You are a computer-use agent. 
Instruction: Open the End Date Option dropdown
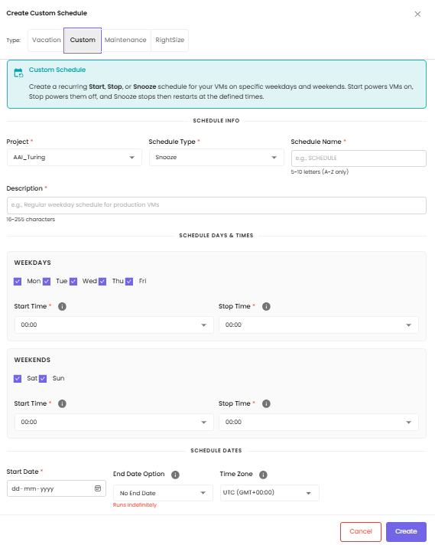[x=163, y=493]
